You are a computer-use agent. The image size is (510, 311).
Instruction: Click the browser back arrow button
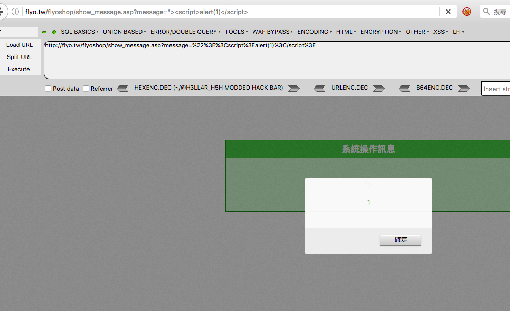[x=2, y=12]
